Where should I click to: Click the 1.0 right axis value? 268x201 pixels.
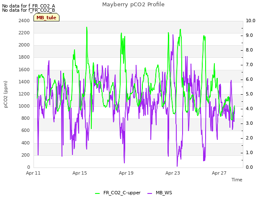249,152
